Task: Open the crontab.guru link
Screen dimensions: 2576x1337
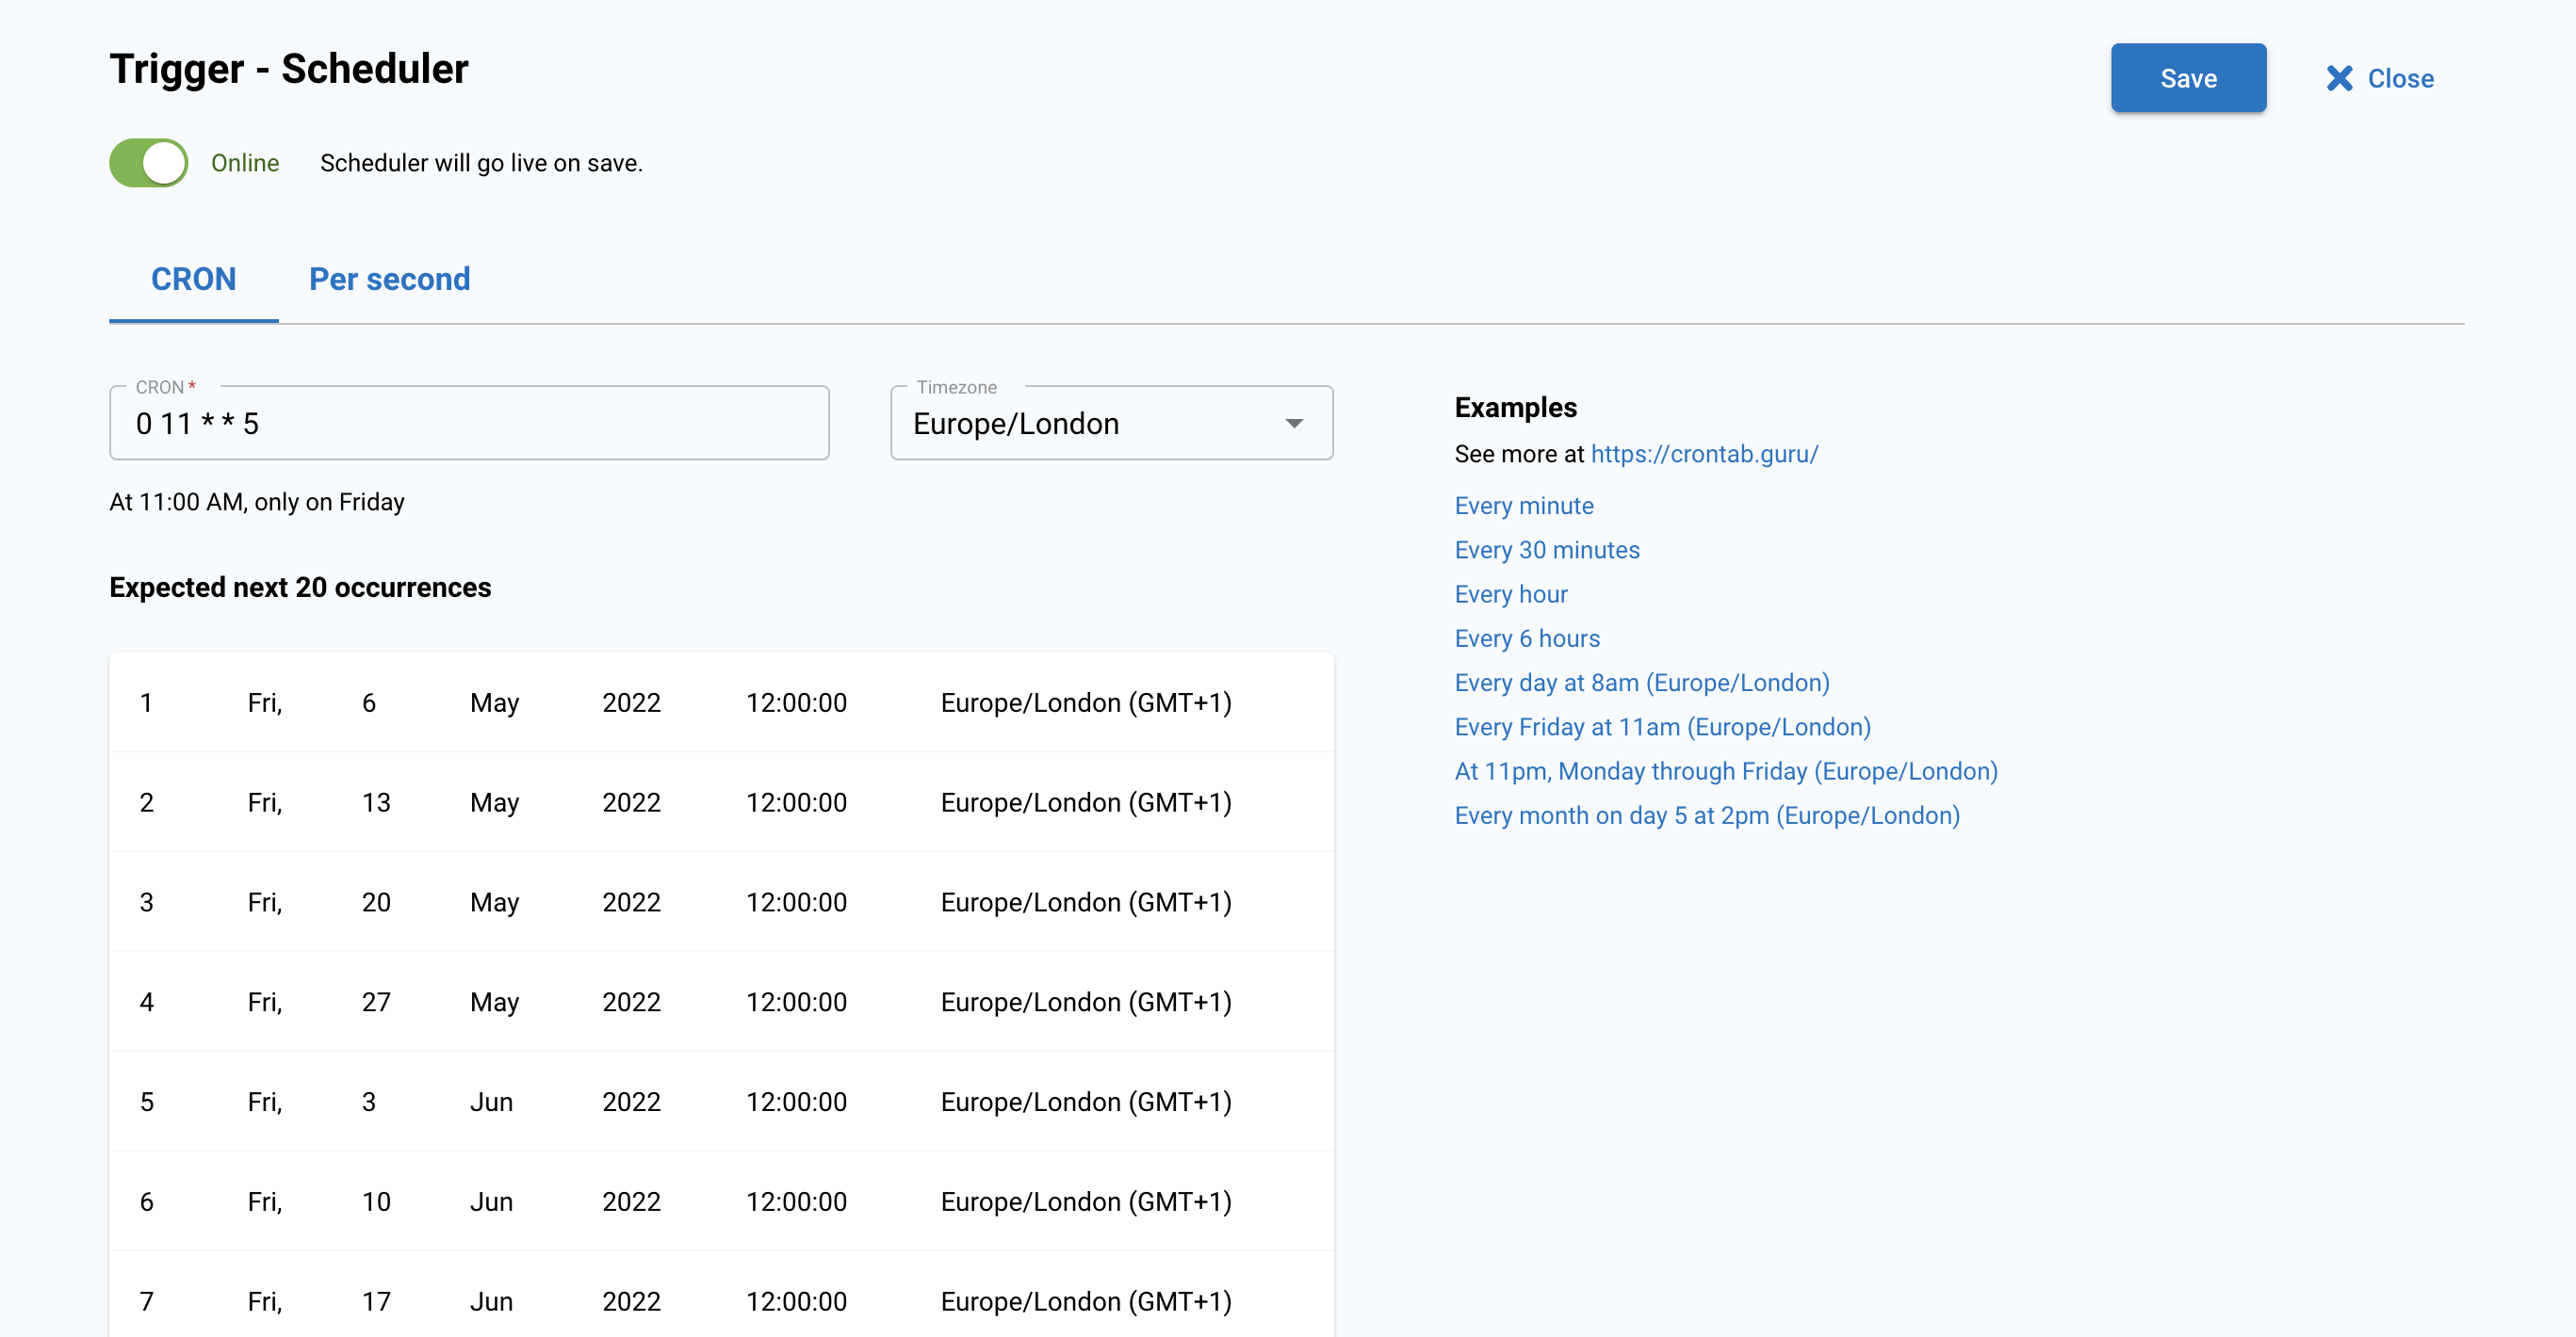Action: click(1704, 454)
